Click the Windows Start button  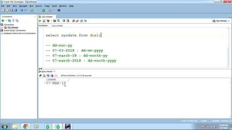[x=5, y=126]
